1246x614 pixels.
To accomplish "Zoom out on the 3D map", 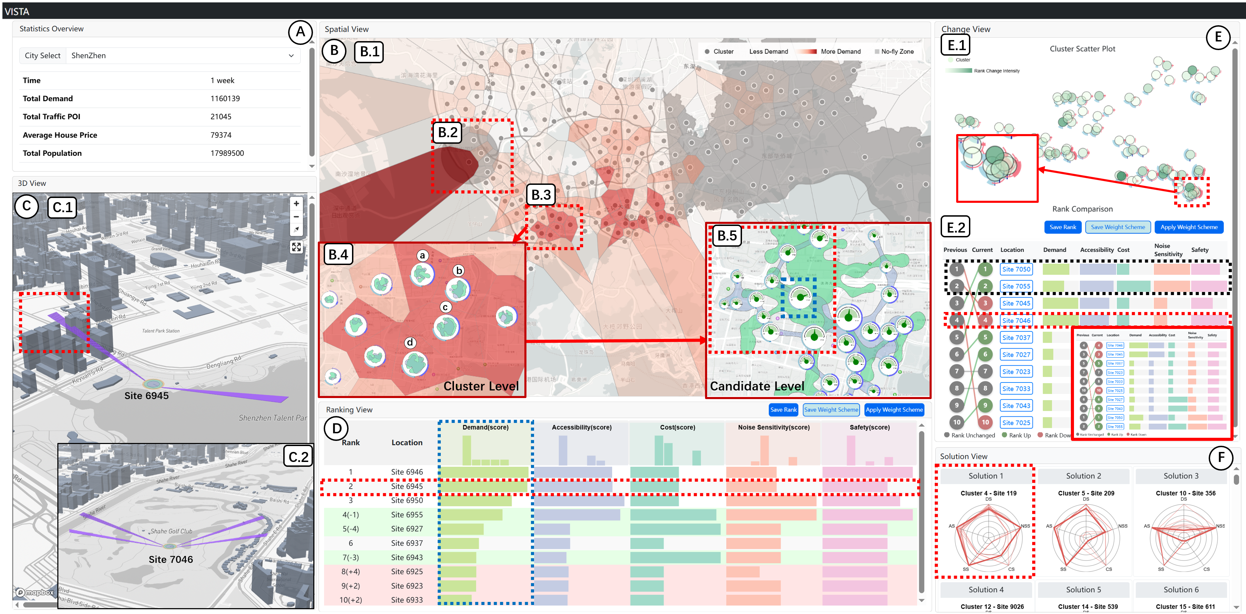I will coord(296,216).
